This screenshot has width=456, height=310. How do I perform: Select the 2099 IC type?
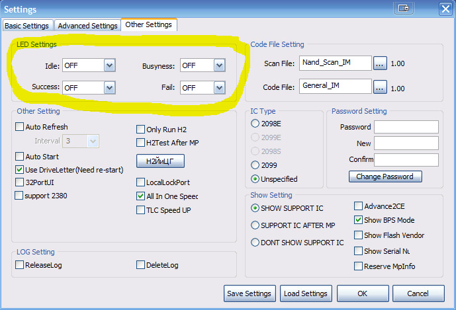coord(255,165)
